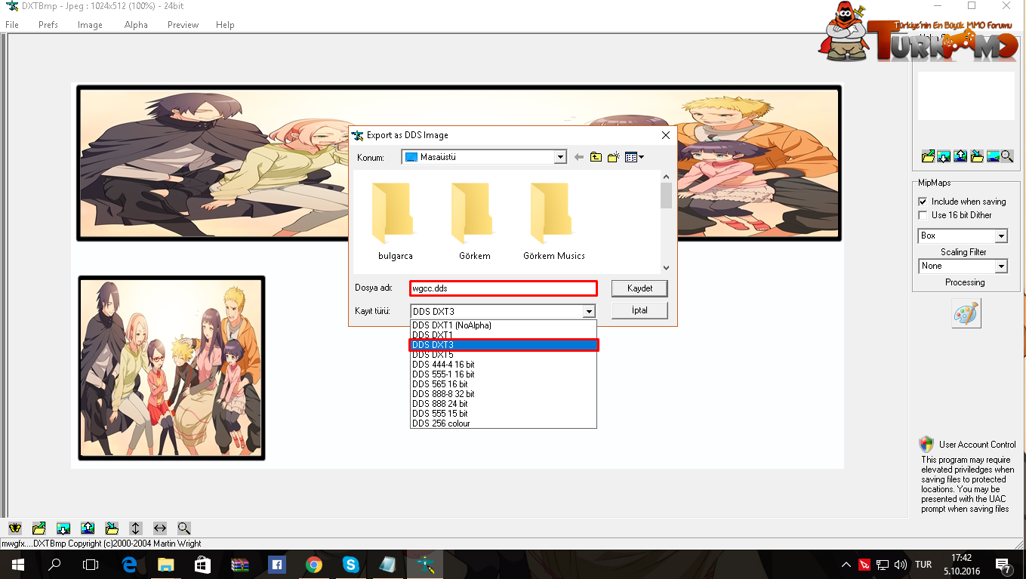
Task: Select the bulgarca folder
Action: point(396,221)
